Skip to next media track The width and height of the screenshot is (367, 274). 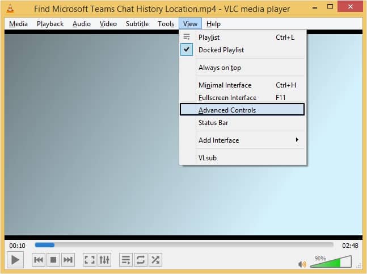point(68,260)
